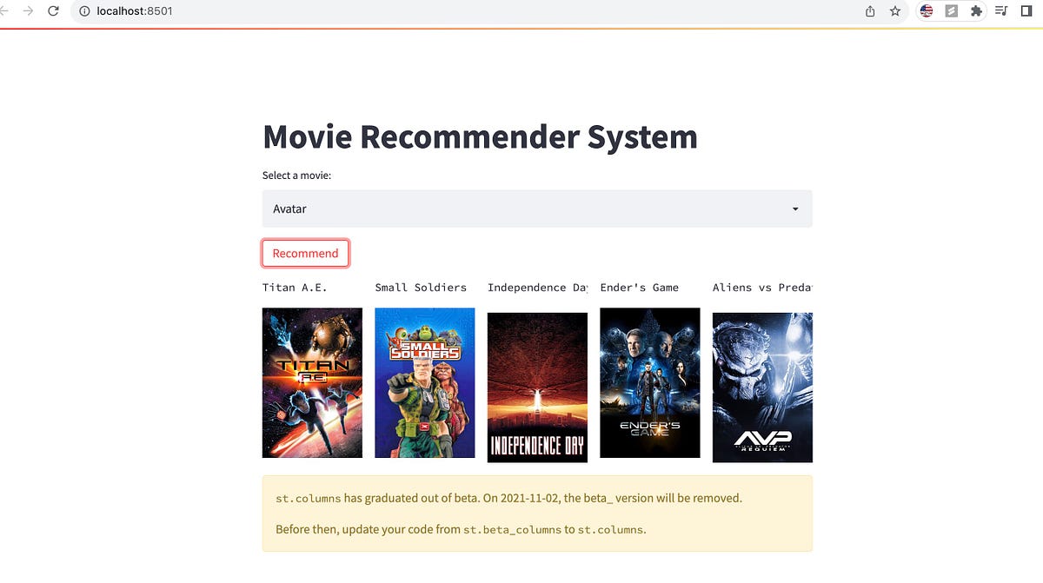Open the media playlist icon

pyautogui.click(x=1000, y=11)
